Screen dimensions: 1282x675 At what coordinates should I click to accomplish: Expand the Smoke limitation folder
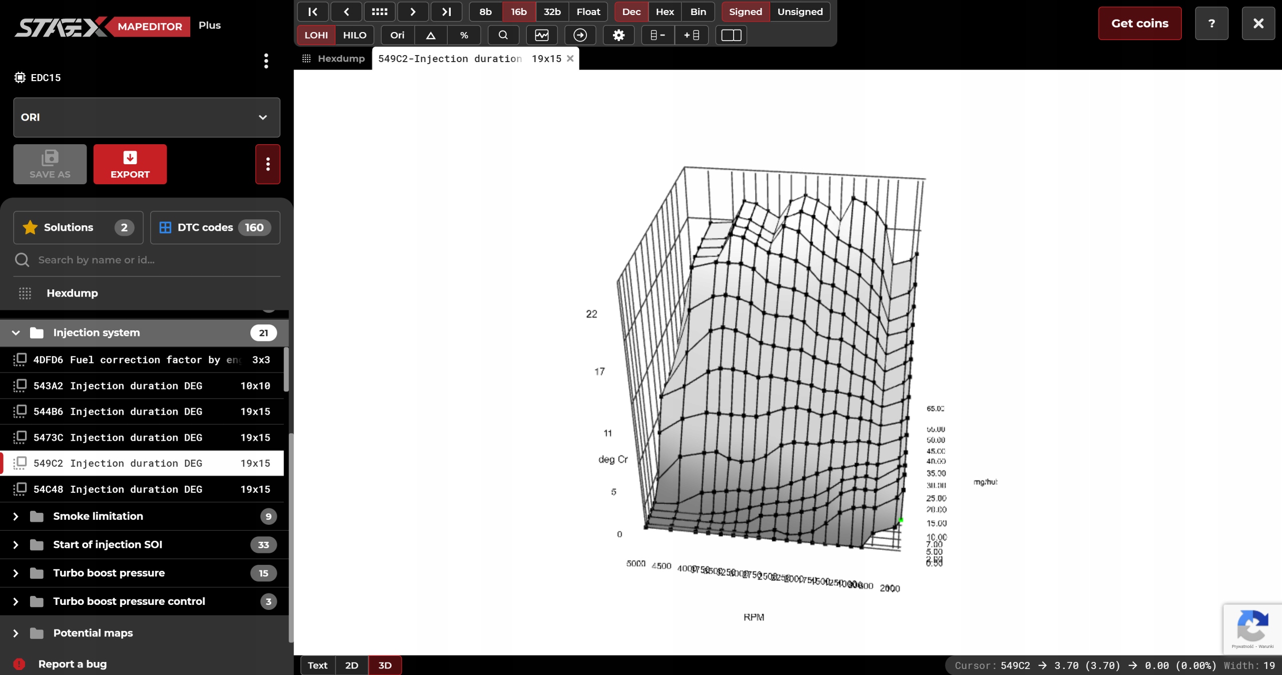16,516
